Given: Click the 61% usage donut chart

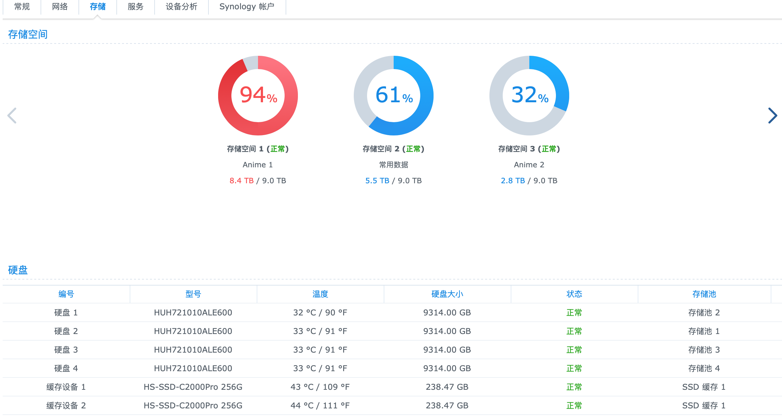Looking at the screenshot, I should click(394, 96).
